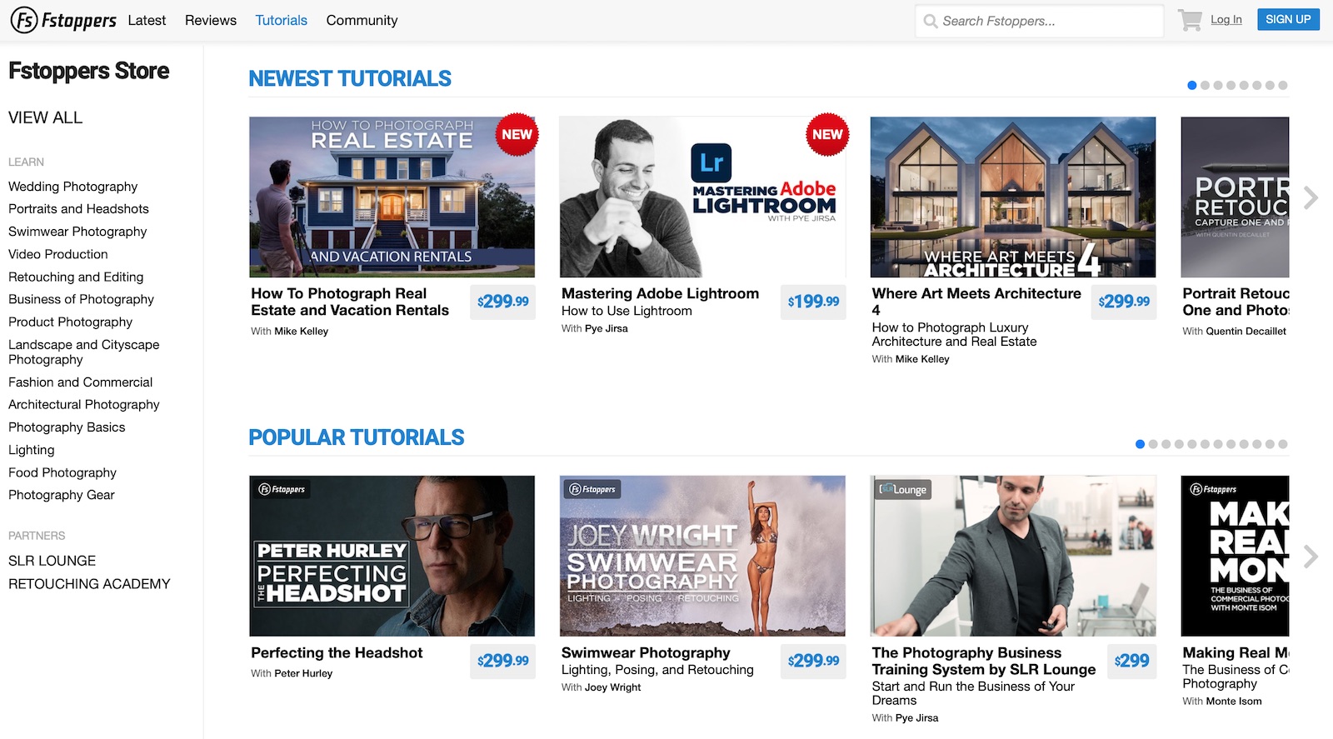
Task: Select Wedding Photography category in sidebar
Action: coord(73,187)
